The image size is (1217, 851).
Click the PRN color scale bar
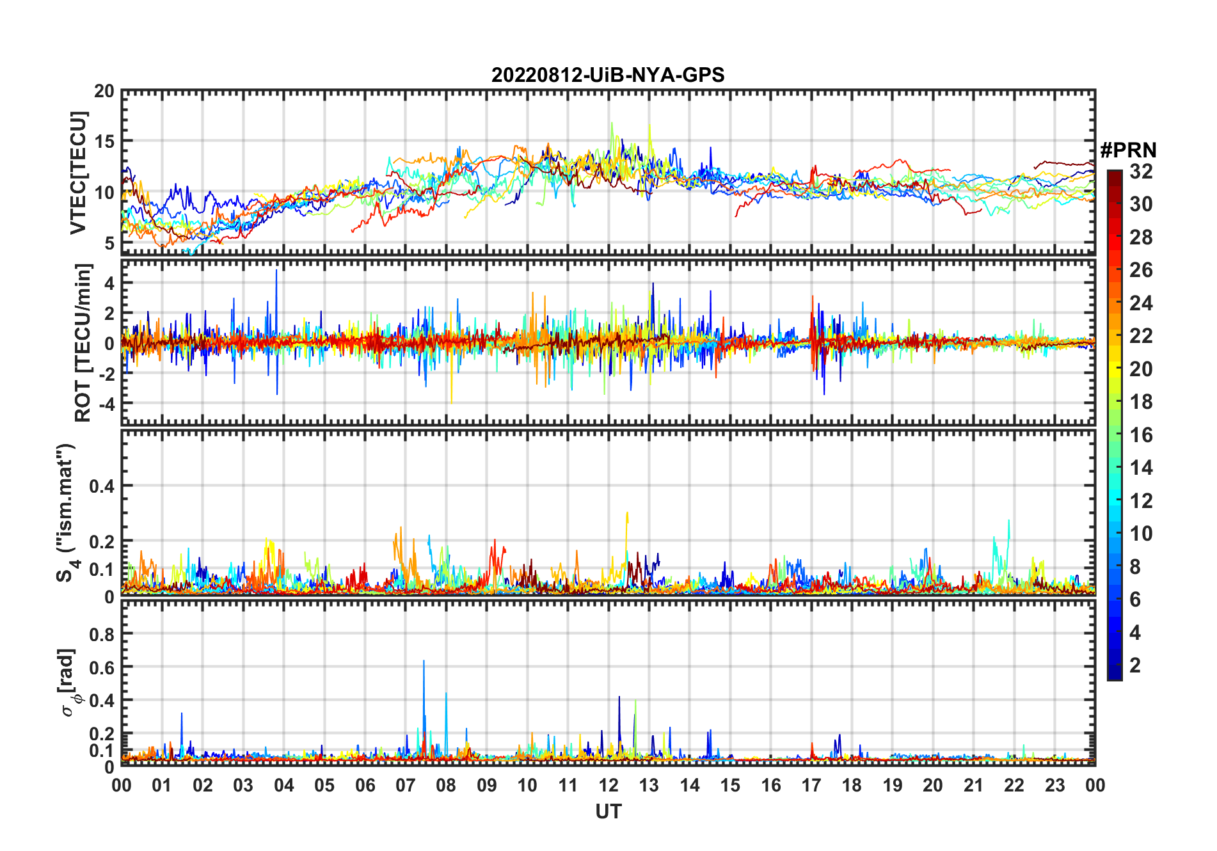[x=1115, y=425]
